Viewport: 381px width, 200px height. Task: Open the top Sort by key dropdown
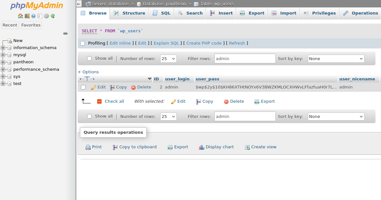coord(336,59)
